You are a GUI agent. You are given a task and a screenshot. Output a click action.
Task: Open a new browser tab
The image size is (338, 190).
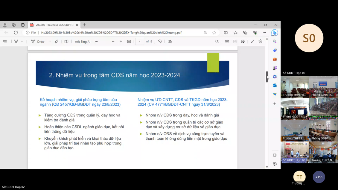pyautogui.click(x=84, y=25)
